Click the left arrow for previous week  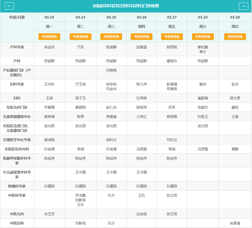[9, 6]
